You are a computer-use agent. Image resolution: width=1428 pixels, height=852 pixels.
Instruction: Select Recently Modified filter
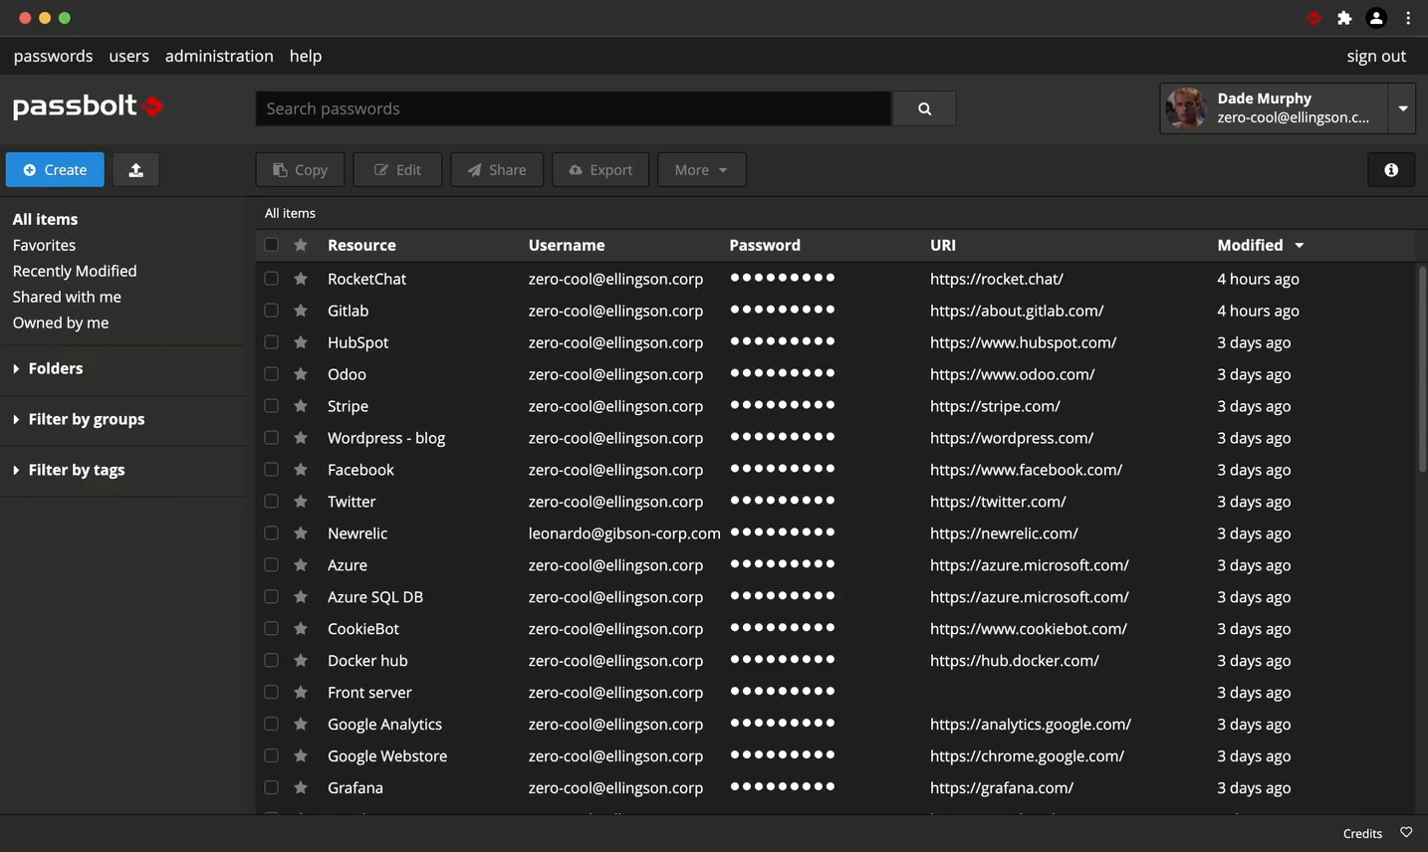pyautogui.click(x=75, y=271)
